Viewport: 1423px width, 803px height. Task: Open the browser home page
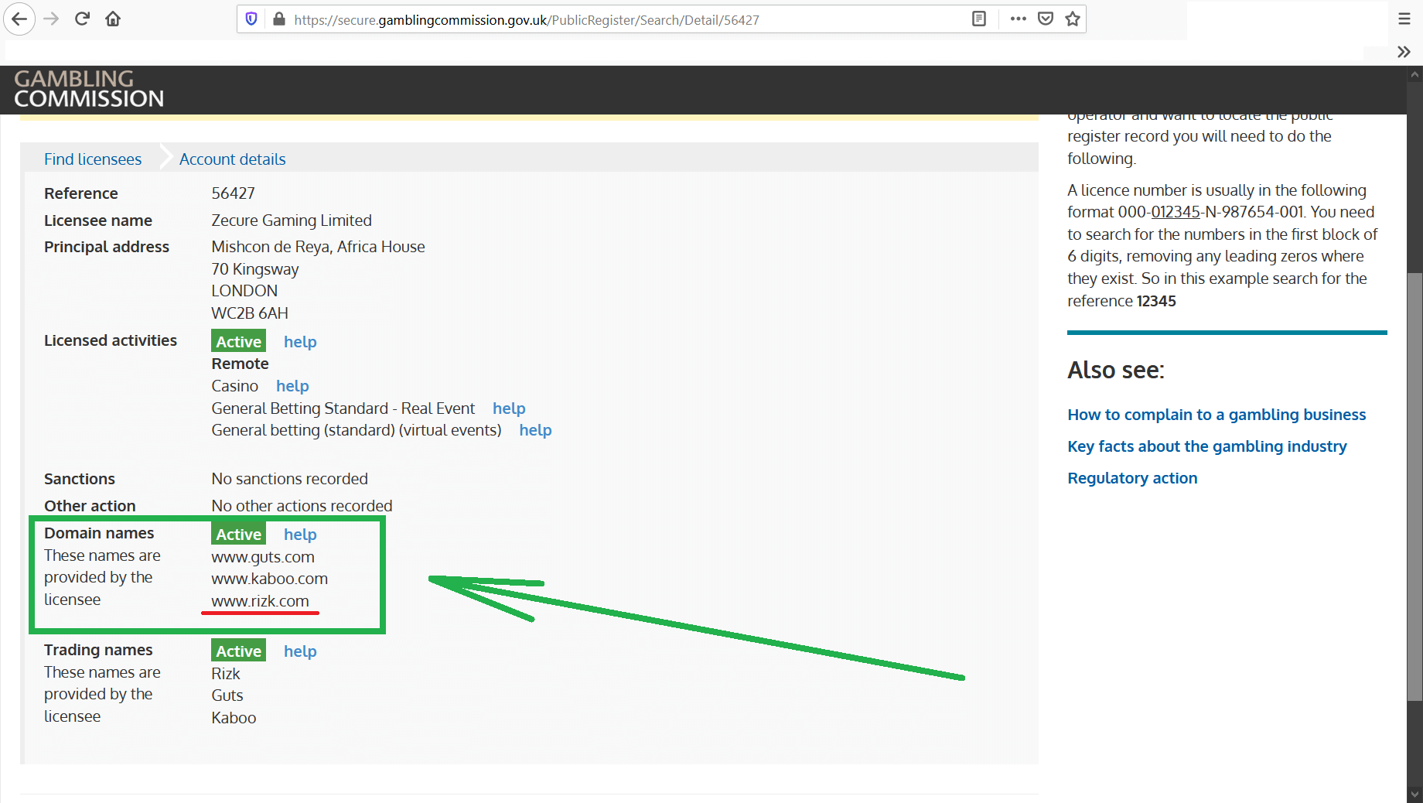[x=113, y=19]
